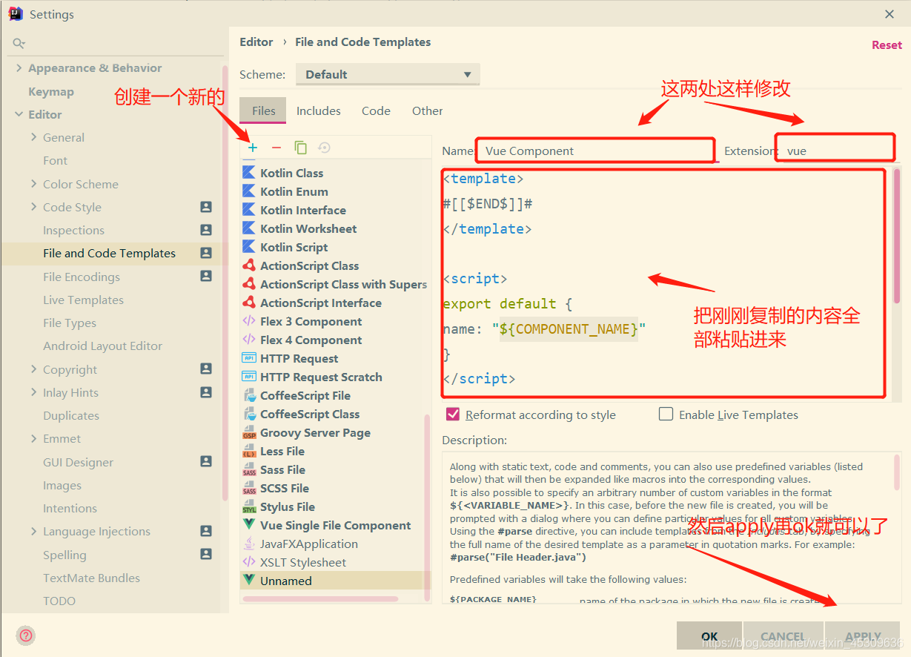Click the JavaFXApplication icon

249,544
